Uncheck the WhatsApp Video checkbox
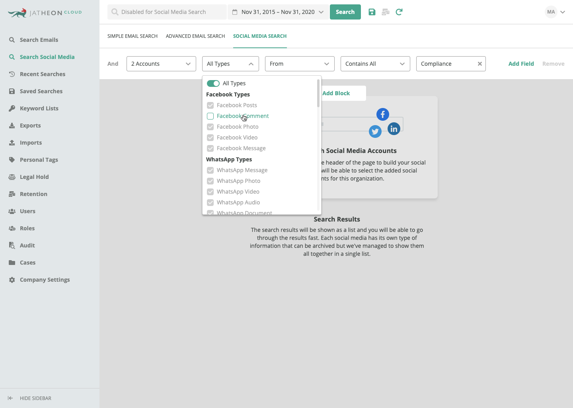 (210, 192)
